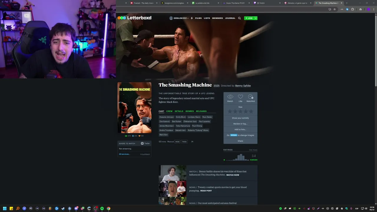This screenshot has height=212, width=377.
Task: Open the JustWatch link
Action: coord(145,154)
